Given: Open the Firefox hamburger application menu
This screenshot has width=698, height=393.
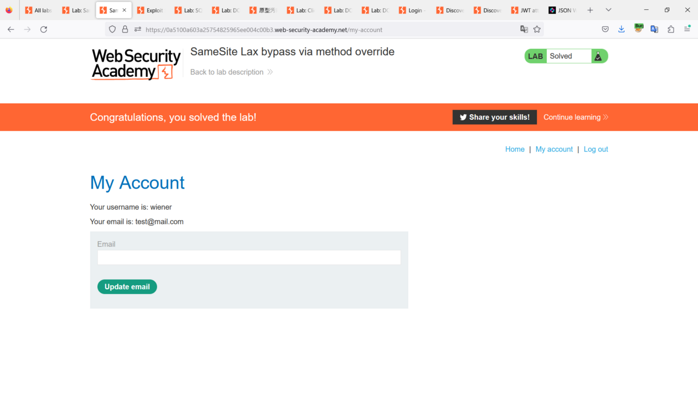Looking at the screenshot, I should pyautogui.click(x=687, y=29).
